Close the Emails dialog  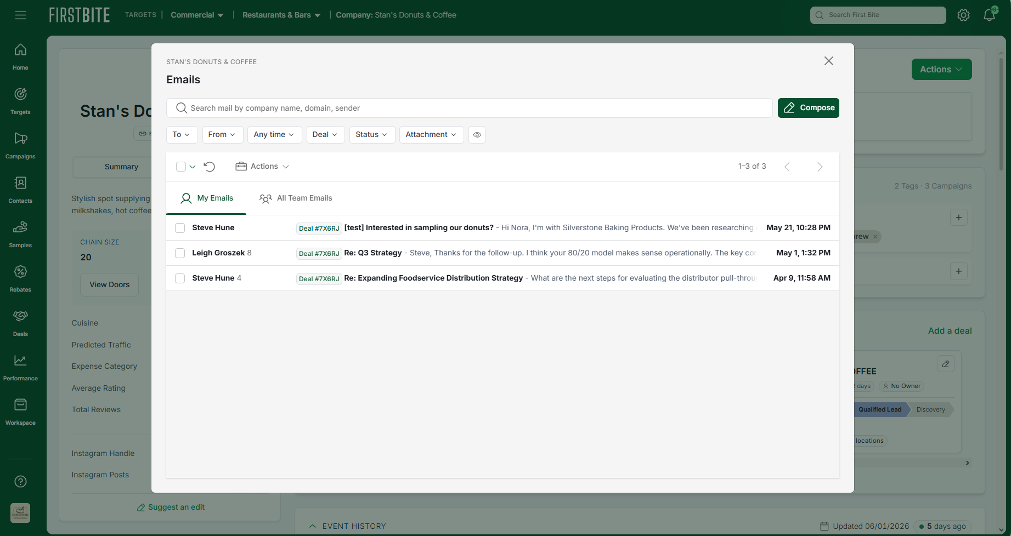[x=829, y=61]
